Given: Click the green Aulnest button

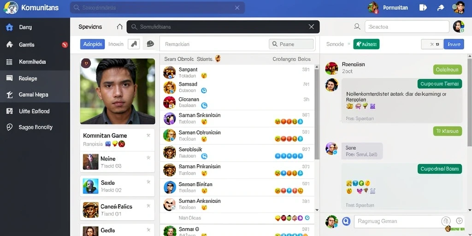Looking at the screenshot, I should pos(366,44).
